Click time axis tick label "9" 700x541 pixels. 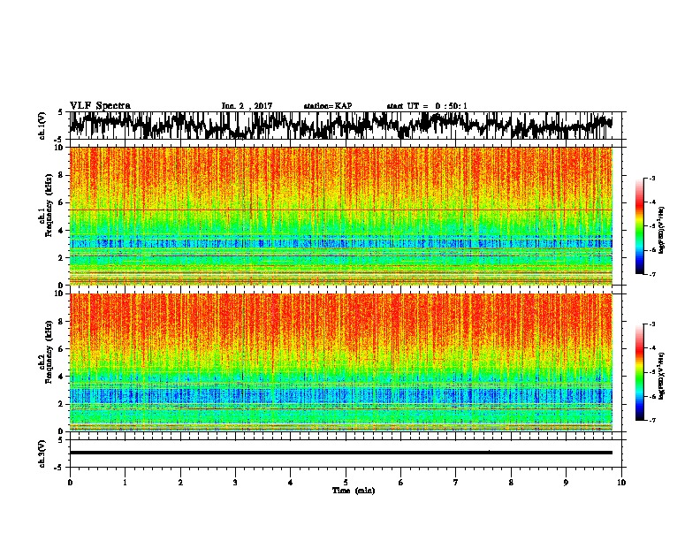pos(566,483)
